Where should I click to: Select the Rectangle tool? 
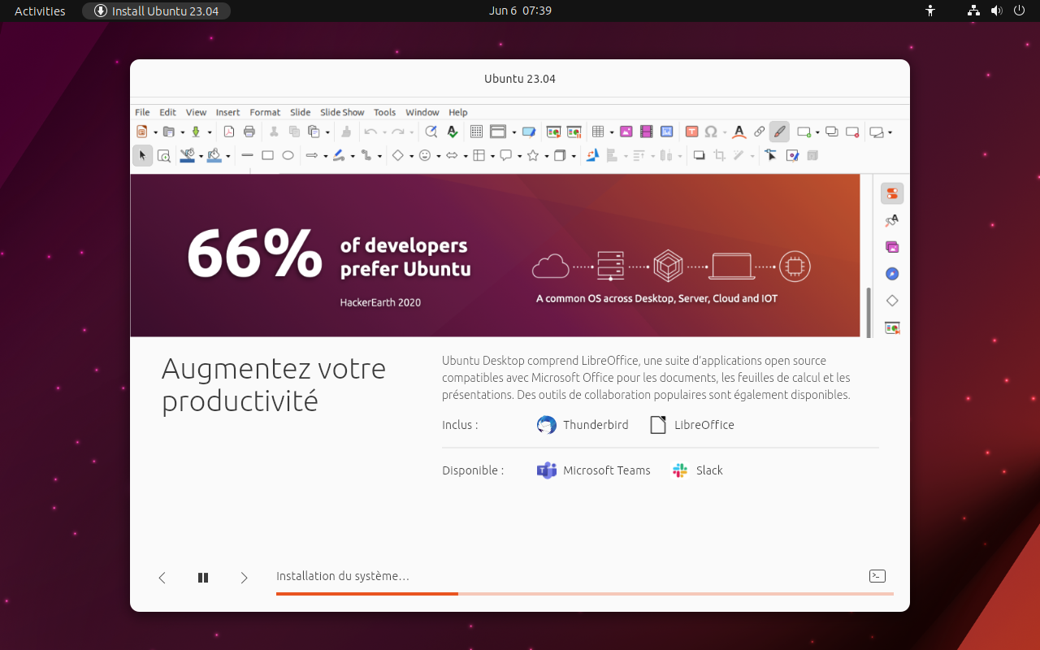click(267, 155)
